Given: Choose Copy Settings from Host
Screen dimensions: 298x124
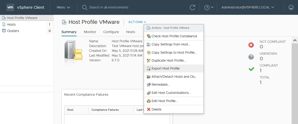Looking at the screenshot, I should click(x=171, y=44).
